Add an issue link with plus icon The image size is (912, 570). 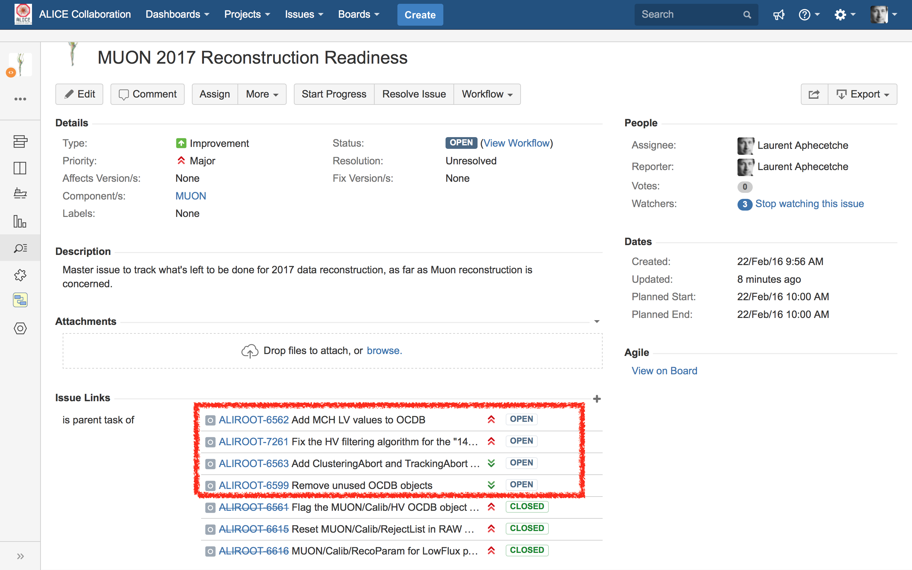[597, 399]
